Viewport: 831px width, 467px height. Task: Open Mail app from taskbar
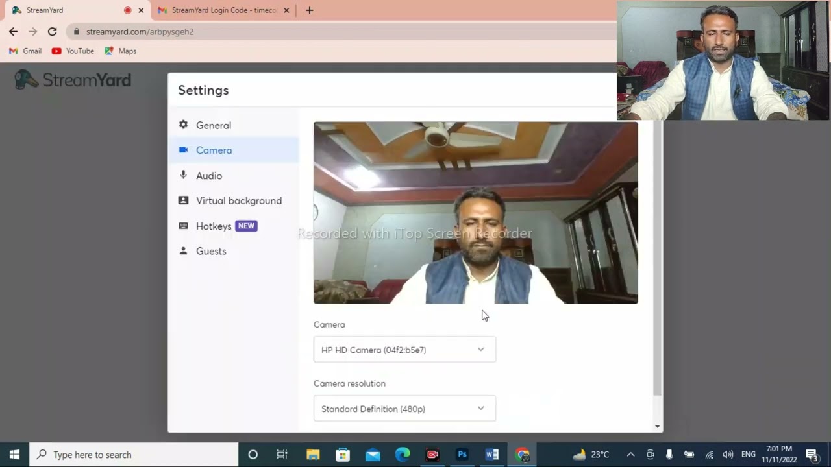[x=373, y=455]
